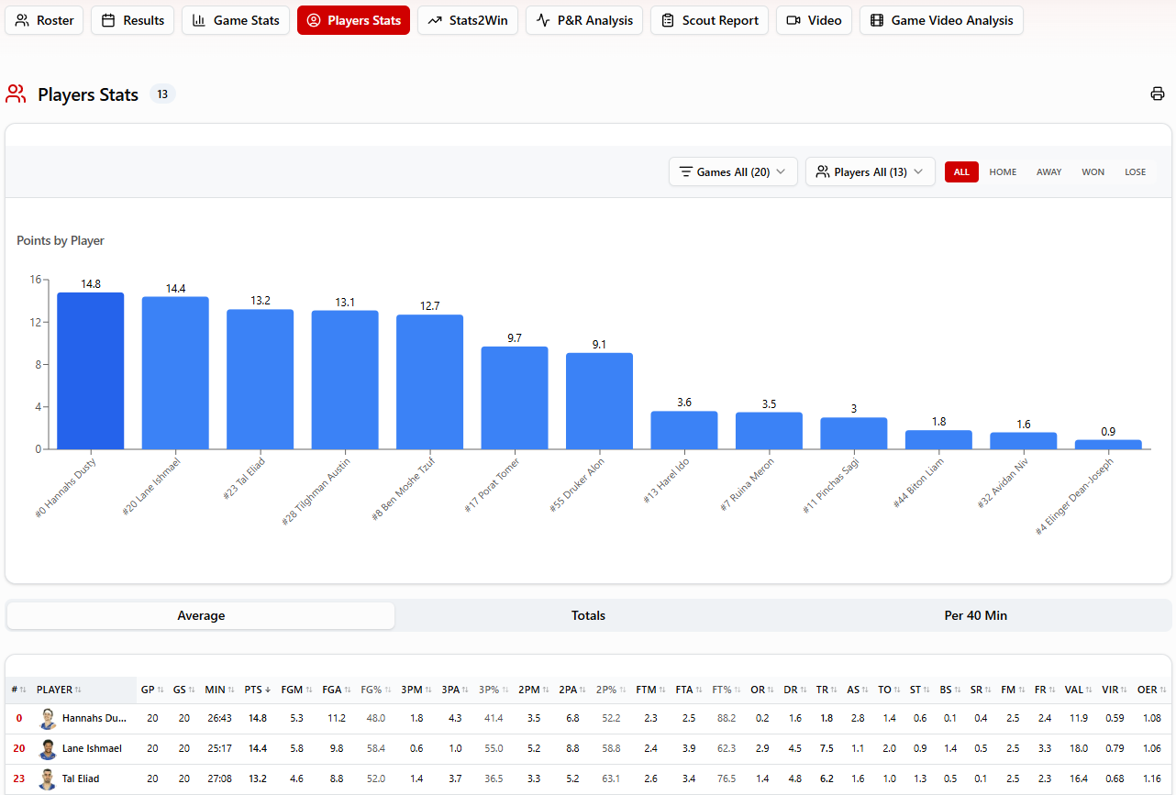This screenshot has height=795, width=1176.
Task: Click the Scout Report clipboard icon
Action: click(x=667, y=20)
